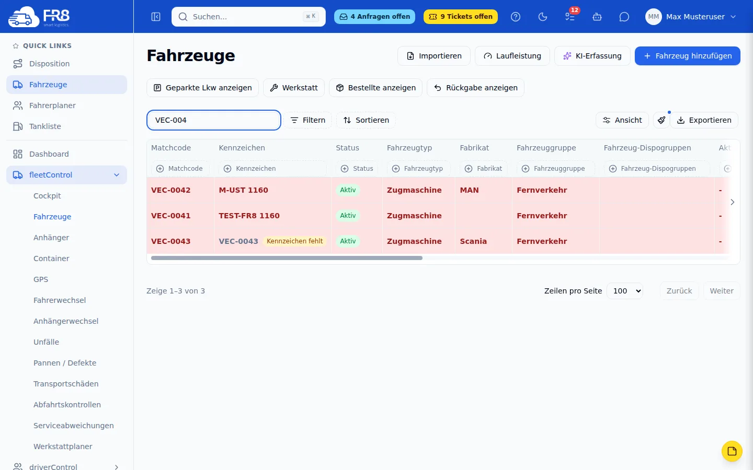753x470 pixels.
Task: Collapse the sidebar with the panel icon
Action: pos(156,17)
